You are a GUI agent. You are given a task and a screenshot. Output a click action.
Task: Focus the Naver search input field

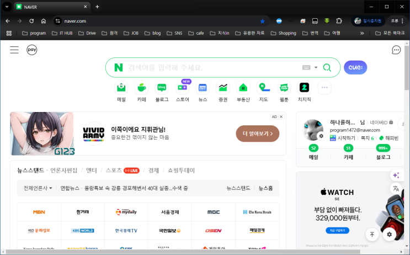pyautogui.click(x=213, y=67)
